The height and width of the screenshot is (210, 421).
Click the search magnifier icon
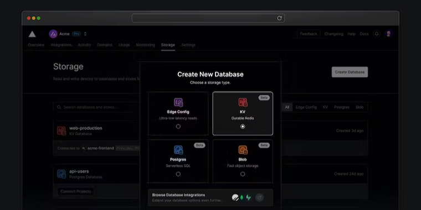pyautogui.click(x=59, y=107)
